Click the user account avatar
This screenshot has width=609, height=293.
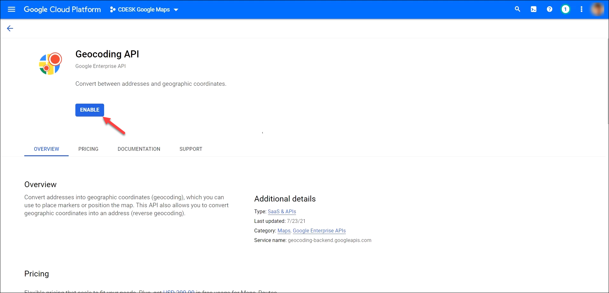(597, 9)
